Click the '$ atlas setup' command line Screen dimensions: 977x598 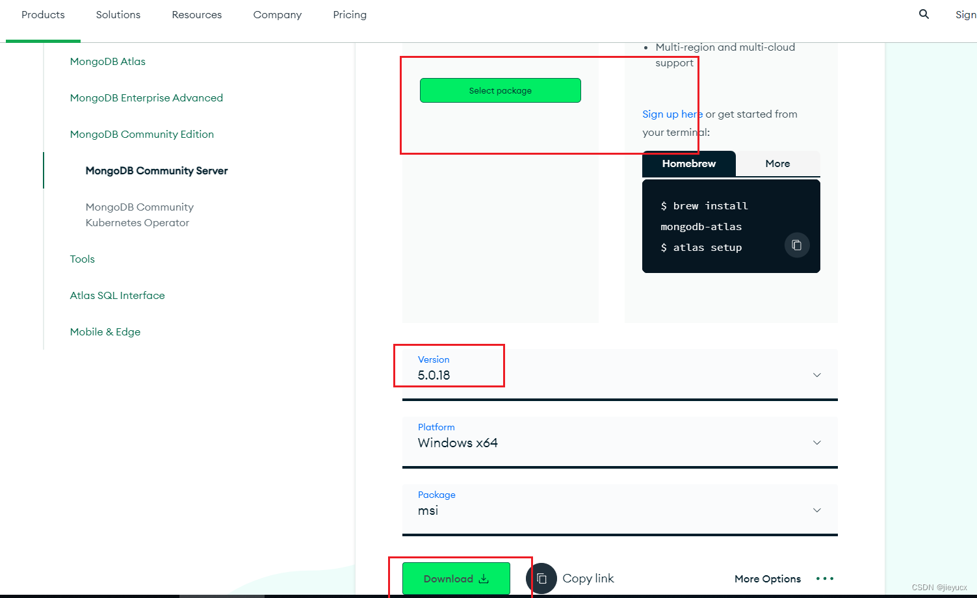[x=701, y=248]
